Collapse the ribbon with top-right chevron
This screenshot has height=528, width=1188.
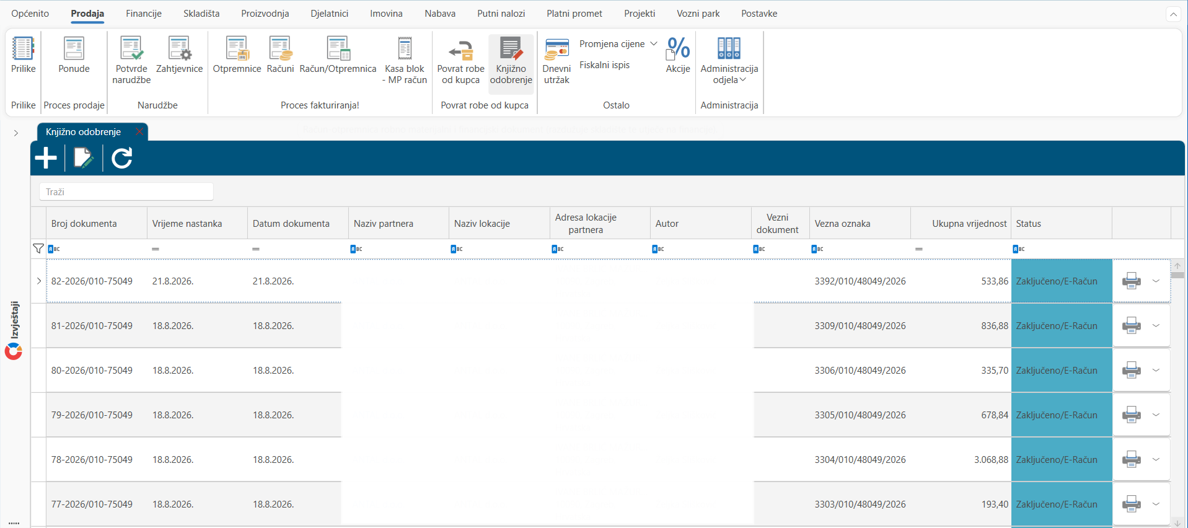click(1173, 14)
